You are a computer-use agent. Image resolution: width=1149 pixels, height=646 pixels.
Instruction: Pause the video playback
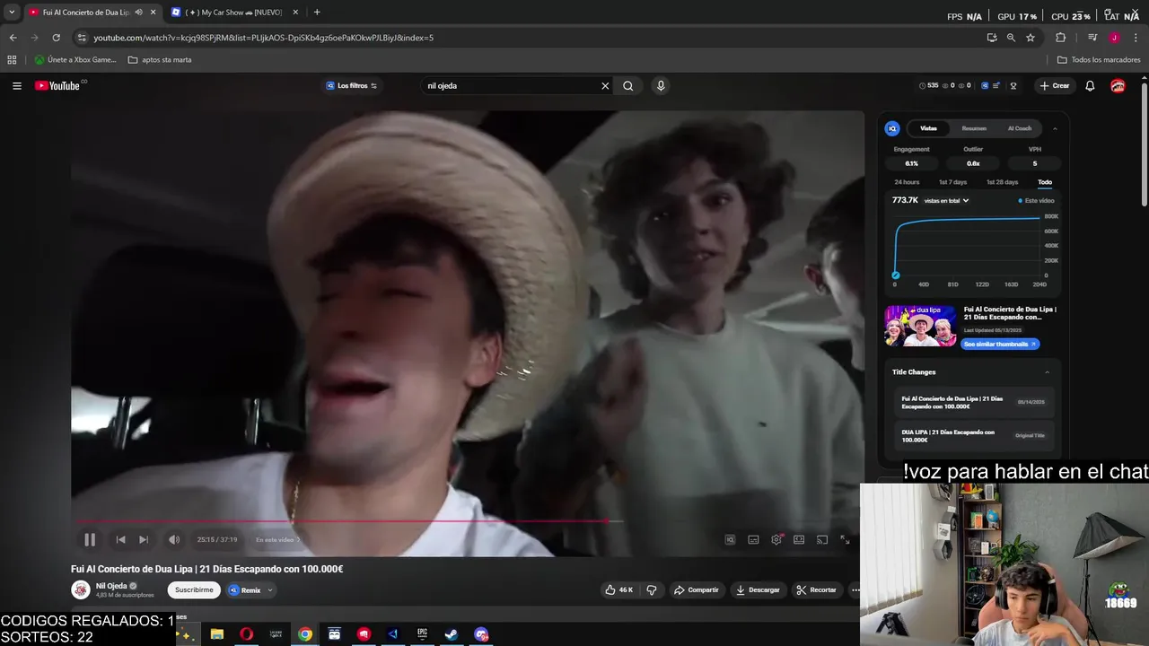tap(90, 539)
